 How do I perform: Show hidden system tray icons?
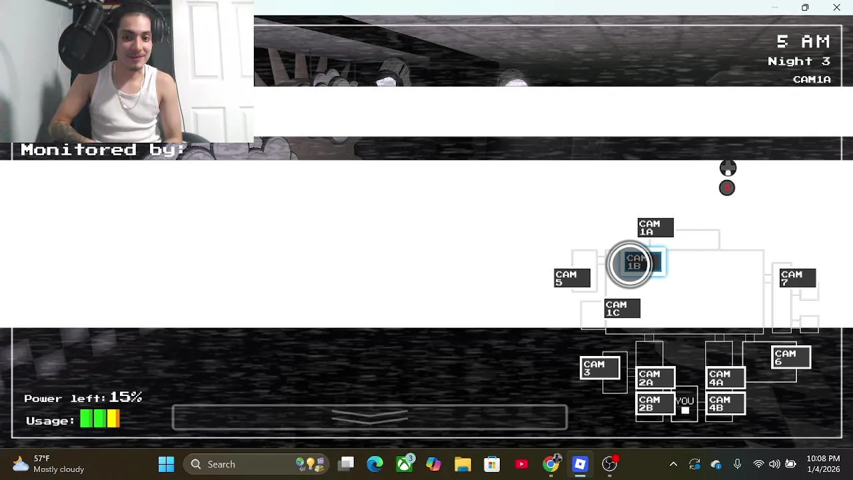click(x=673, y=464)
